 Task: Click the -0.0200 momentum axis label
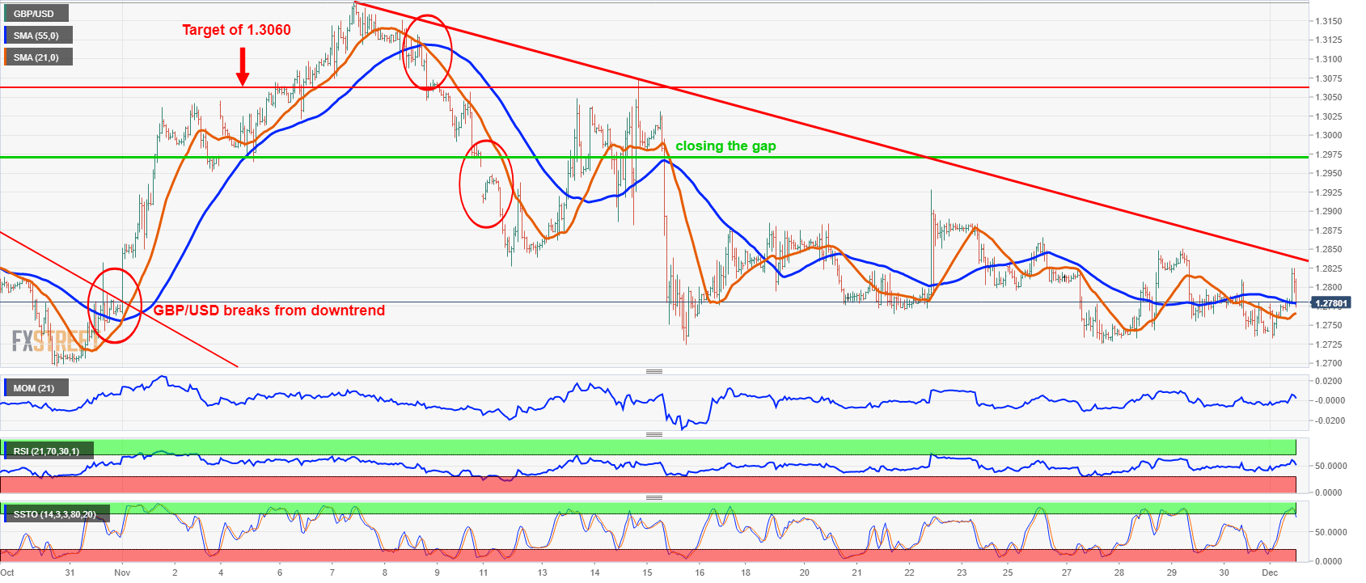point(1329,420)
